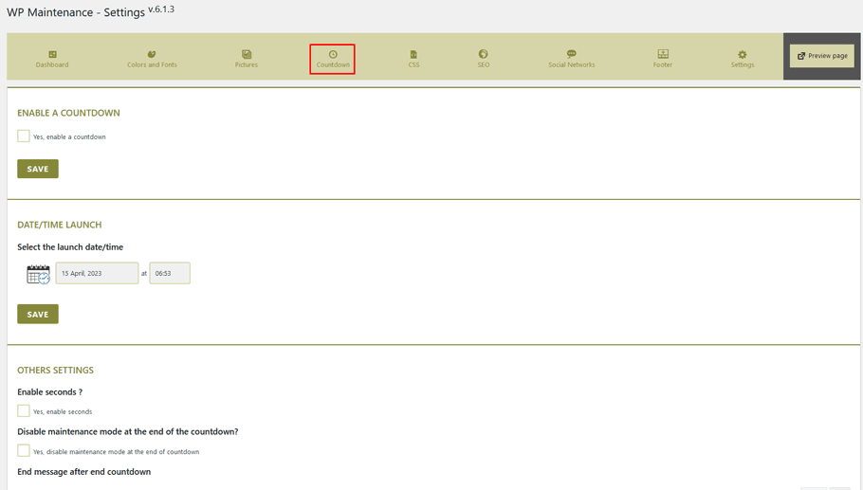Select the Colors and Fonts palette icon
The image size is (863, 490).
point(152,54)
